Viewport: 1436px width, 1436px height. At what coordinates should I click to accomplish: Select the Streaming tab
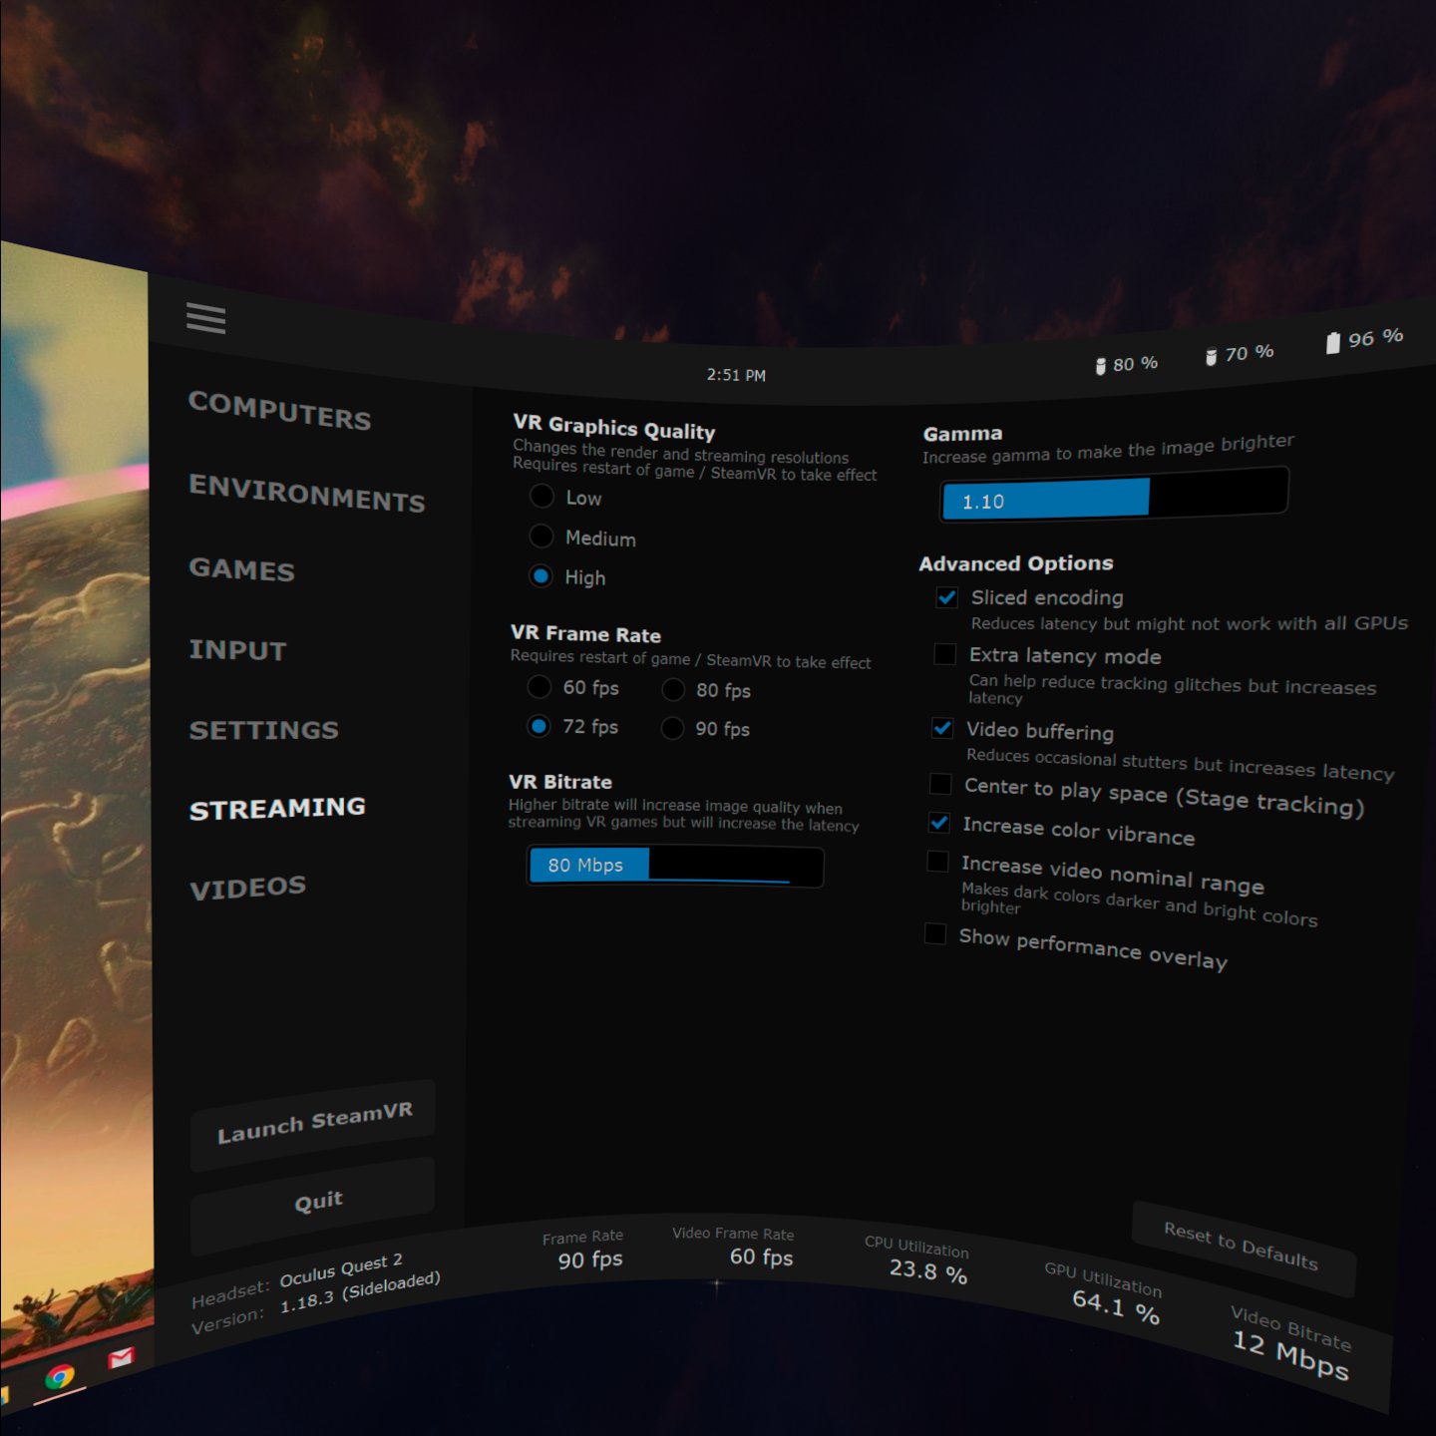[x=277, y=808]
